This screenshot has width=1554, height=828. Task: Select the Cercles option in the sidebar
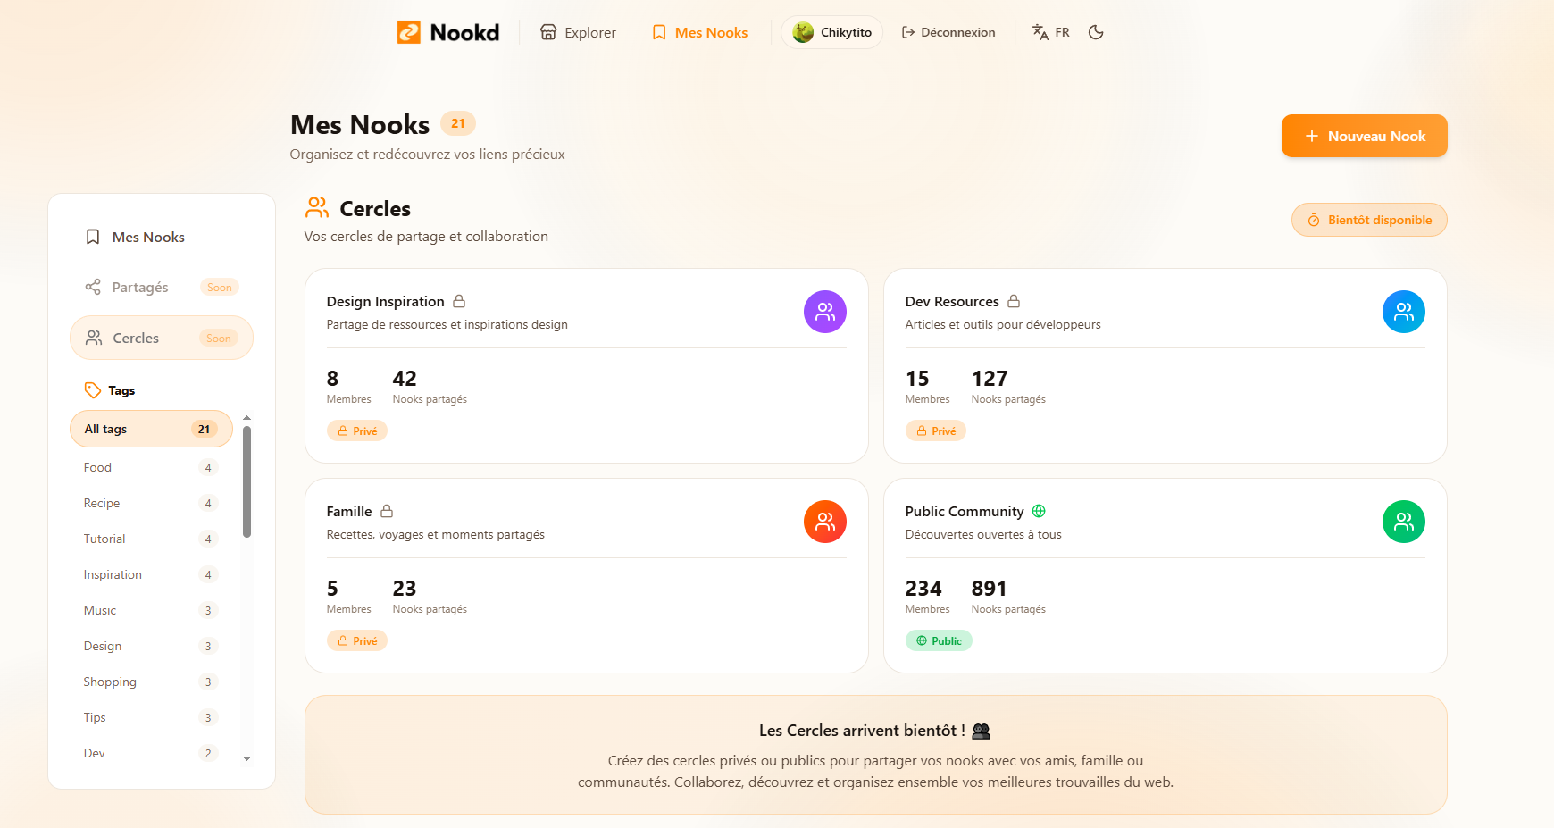coord(135,338)
